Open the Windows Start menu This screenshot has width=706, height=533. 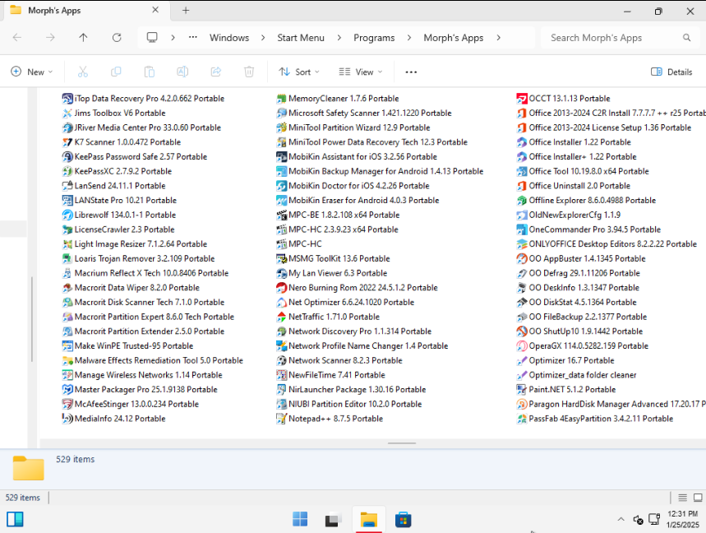[x=300, y=520]
